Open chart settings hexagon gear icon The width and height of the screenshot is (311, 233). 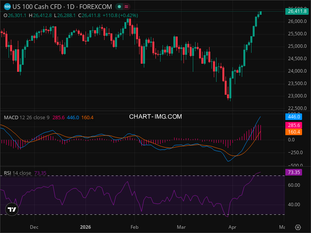coord(298,227)
